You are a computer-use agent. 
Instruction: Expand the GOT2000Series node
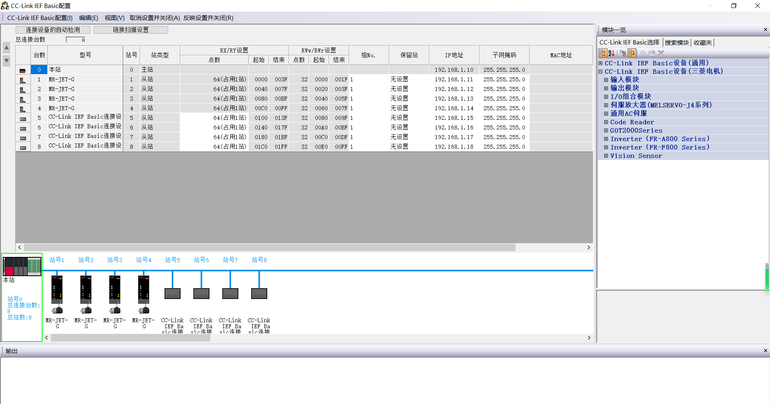(606, 130)
